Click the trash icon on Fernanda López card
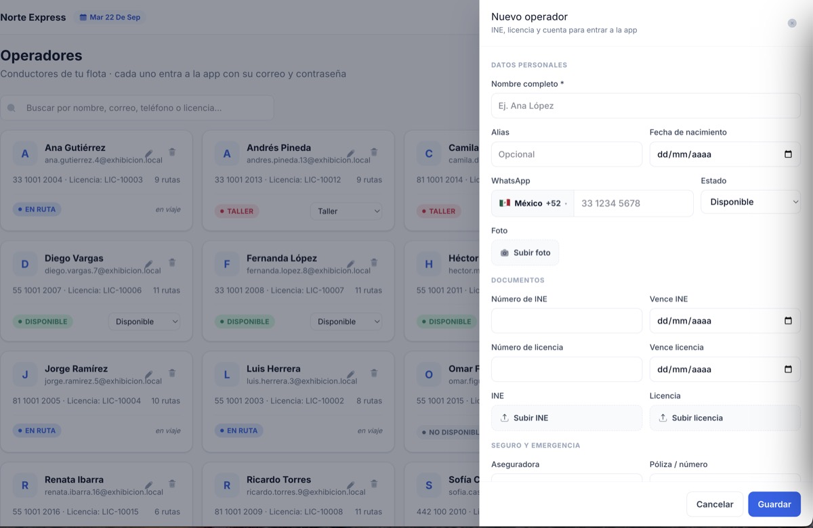813x528 pixels. tap(374, 263)
